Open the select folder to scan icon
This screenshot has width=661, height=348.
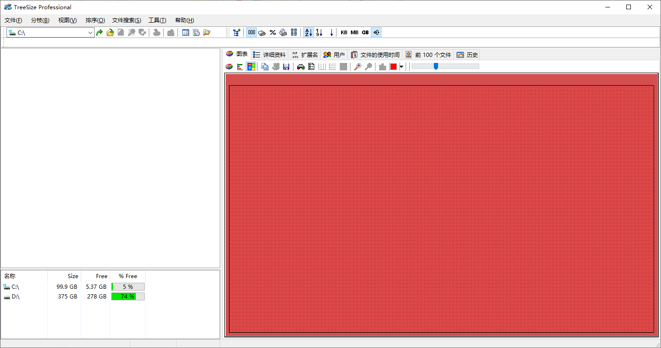110,32
